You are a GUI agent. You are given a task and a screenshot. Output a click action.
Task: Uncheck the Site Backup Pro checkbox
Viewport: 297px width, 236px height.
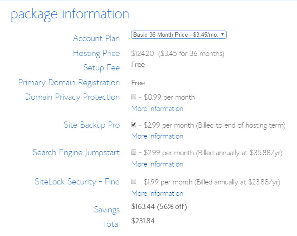point(134,125)
